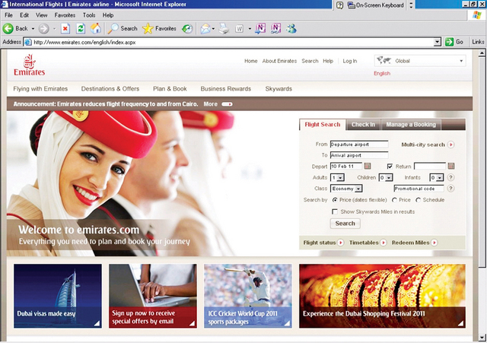Select the Schedule search radio button
The height and width of the screenshot is (343, 487).
(x=419, y=200)
